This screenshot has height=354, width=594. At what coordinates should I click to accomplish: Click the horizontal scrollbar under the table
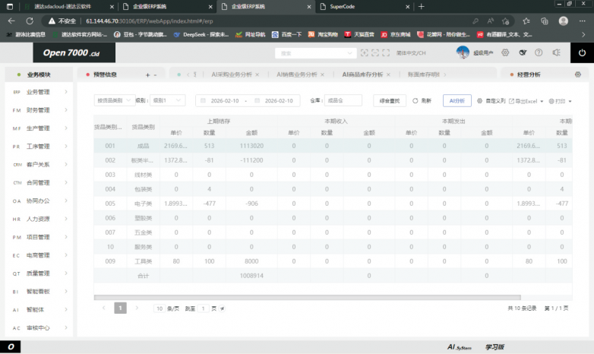[304, 296]
